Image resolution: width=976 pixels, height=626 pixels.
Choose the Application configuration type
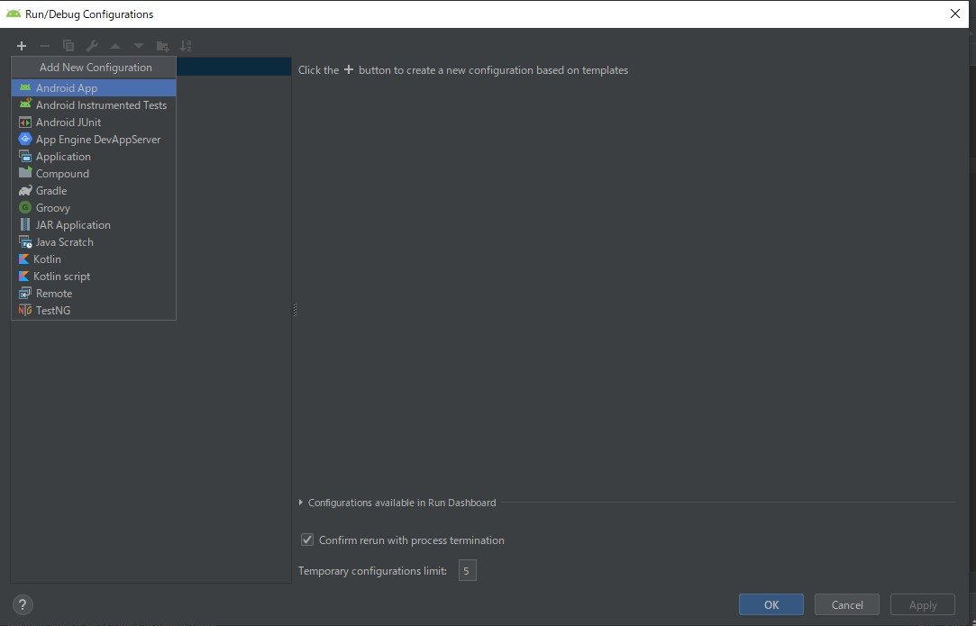94,156
